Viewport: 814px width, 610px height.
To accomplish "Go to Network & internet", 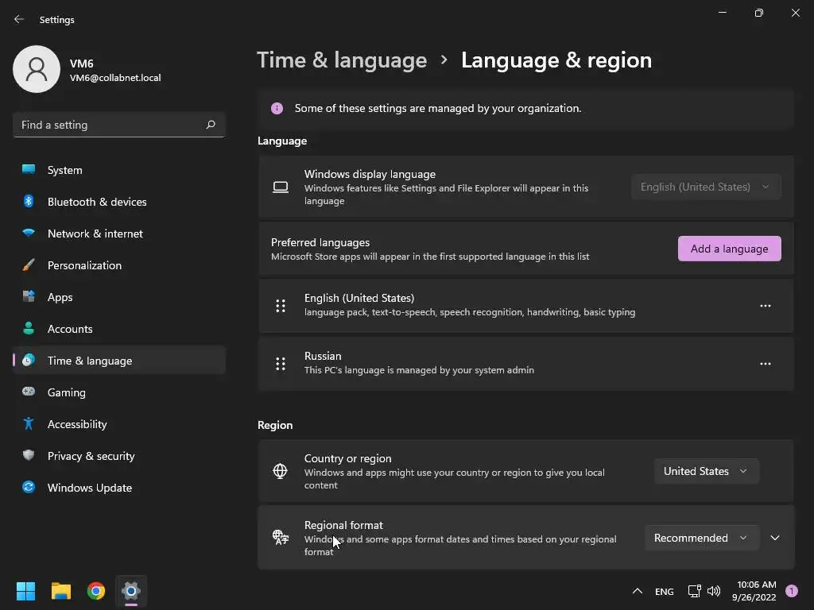I will click(119, 234).
